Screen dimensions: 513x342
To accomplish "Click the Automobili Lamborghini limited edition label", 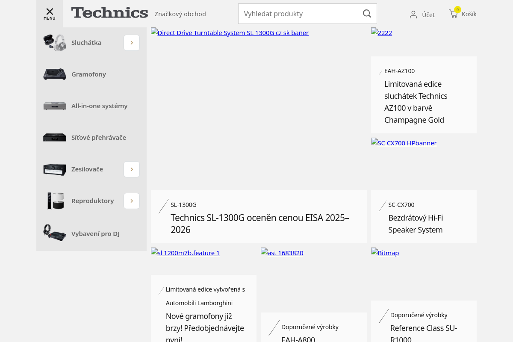I will (205, 296).
